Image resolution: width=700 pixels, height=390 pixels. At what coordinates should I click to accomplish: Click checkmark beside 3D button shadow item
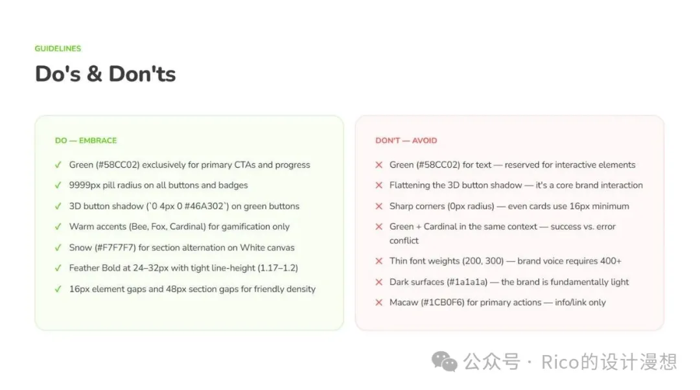[58, 207]
